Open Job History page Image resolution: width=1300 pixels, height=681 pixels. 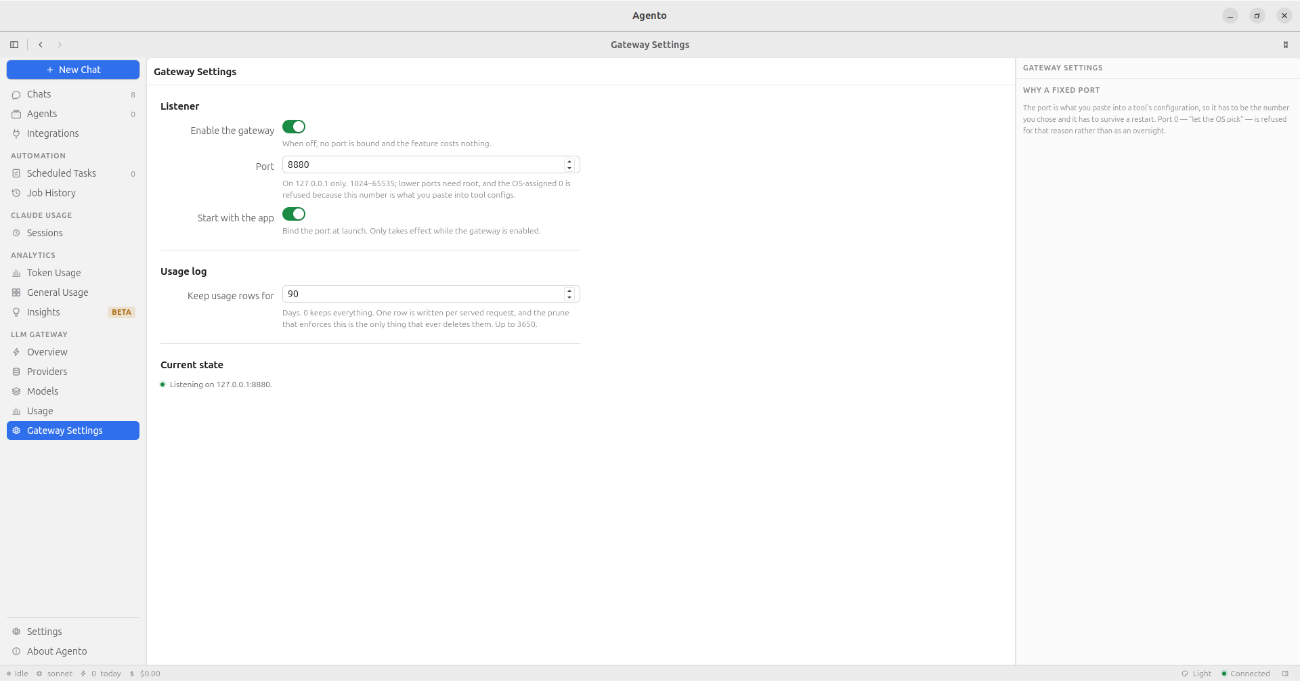pyautogui.click(x=73, y=194)
